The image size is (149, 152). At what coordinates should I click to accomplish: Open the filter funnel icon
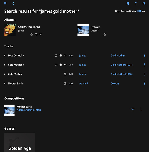click(136, 3)
